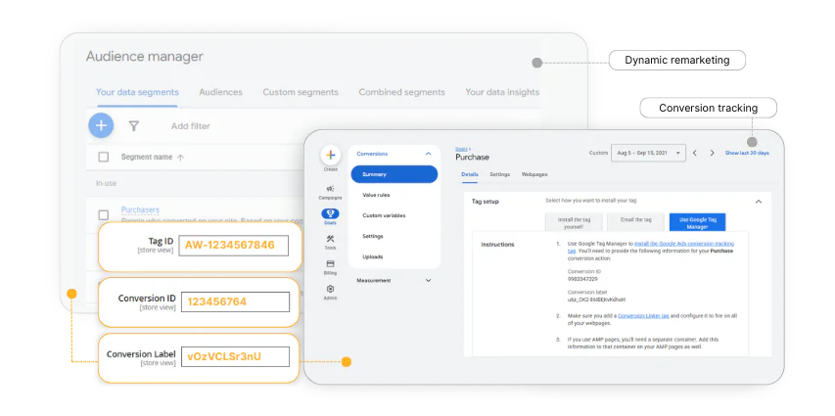Open the Settings tab of Purchase
This screenshot has height=416, width=835.
click(499, 174)
